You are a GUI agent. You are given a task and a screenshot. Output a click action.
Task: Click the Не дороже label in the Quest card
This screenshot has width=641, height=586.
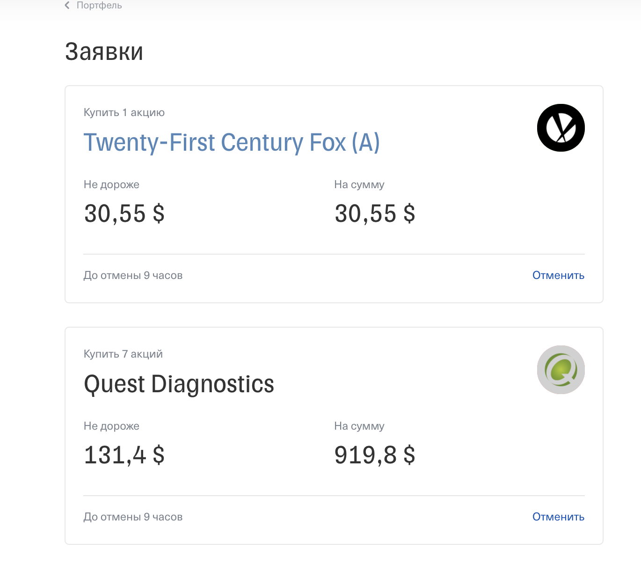[x=111, y=426]
